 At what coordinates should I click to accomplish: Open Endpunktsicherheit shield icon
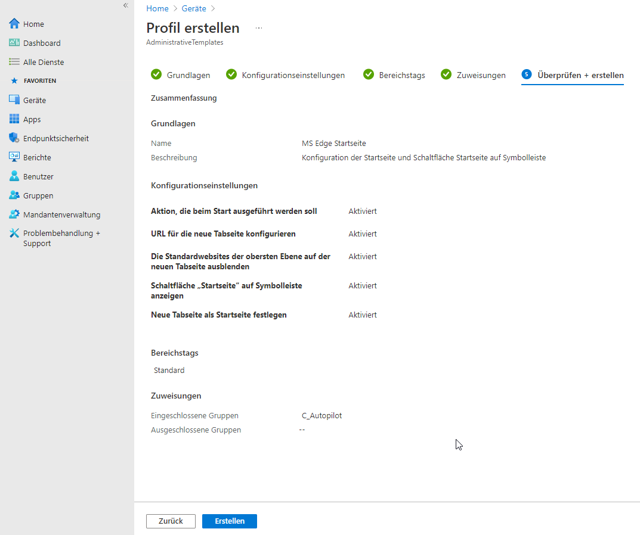point(14,138)
